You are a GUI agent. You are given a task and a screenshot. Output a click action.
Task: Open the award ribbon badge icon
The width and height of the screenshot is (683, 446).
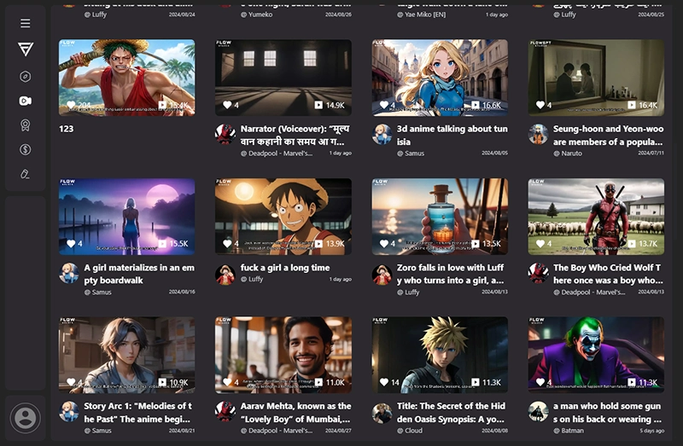[x=26, y=125]
